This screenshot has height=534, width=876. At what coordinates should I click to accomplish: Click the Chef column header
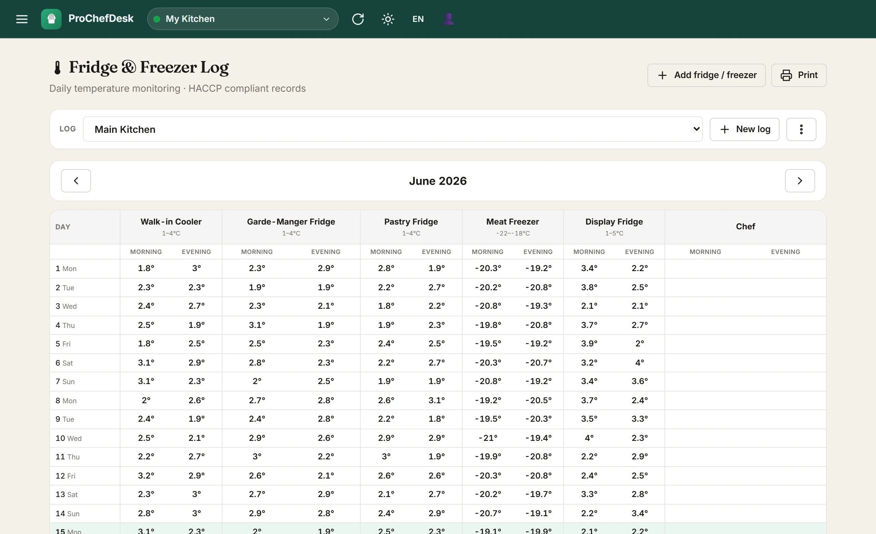pos(745,227)
